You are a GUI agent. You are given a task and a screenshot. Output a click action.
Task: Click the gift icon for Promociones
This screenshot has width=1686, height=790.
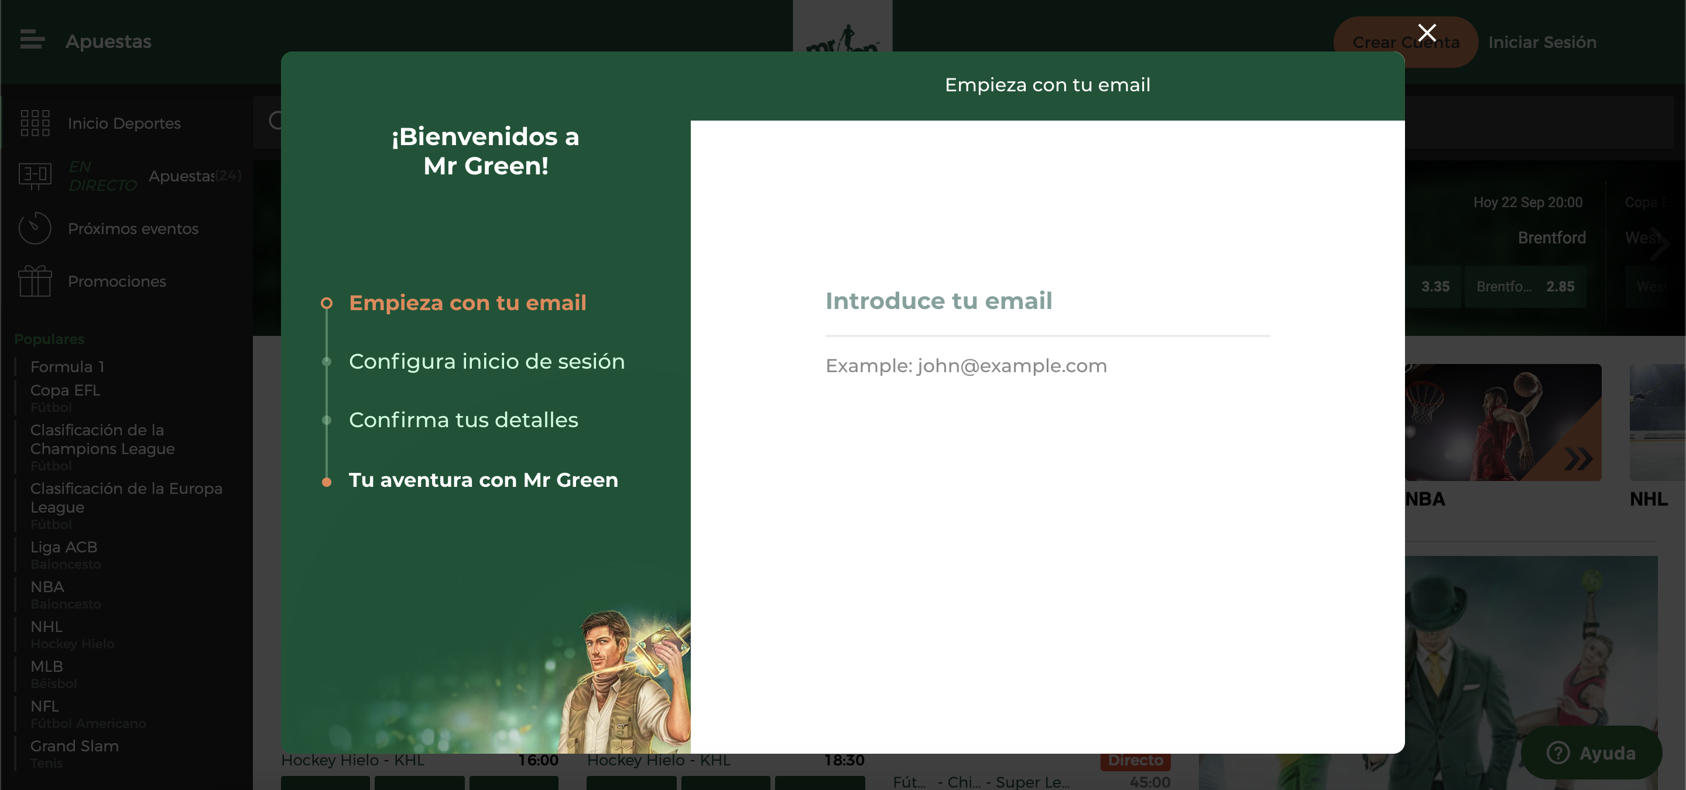tap(35, 281)
